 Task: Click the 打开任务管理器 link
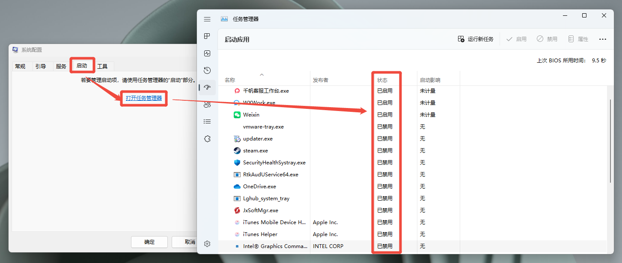click(x=144, y=98)
